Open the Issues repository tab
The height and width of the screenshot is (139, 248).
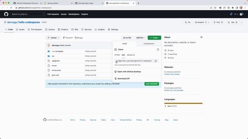tap(20, 29)
